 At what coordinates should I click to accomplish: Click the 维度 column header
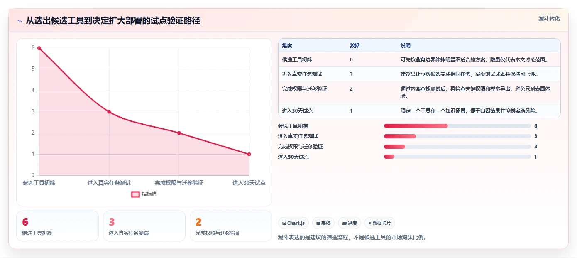point(287,46)
